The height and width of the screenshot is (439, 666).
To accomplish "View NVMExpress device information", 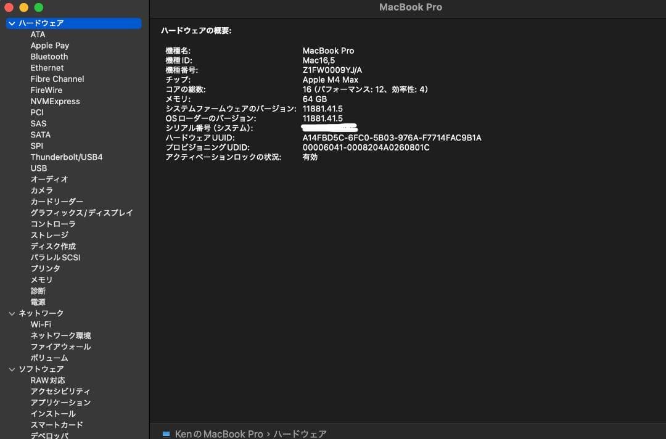I will [x=55, y=101].
